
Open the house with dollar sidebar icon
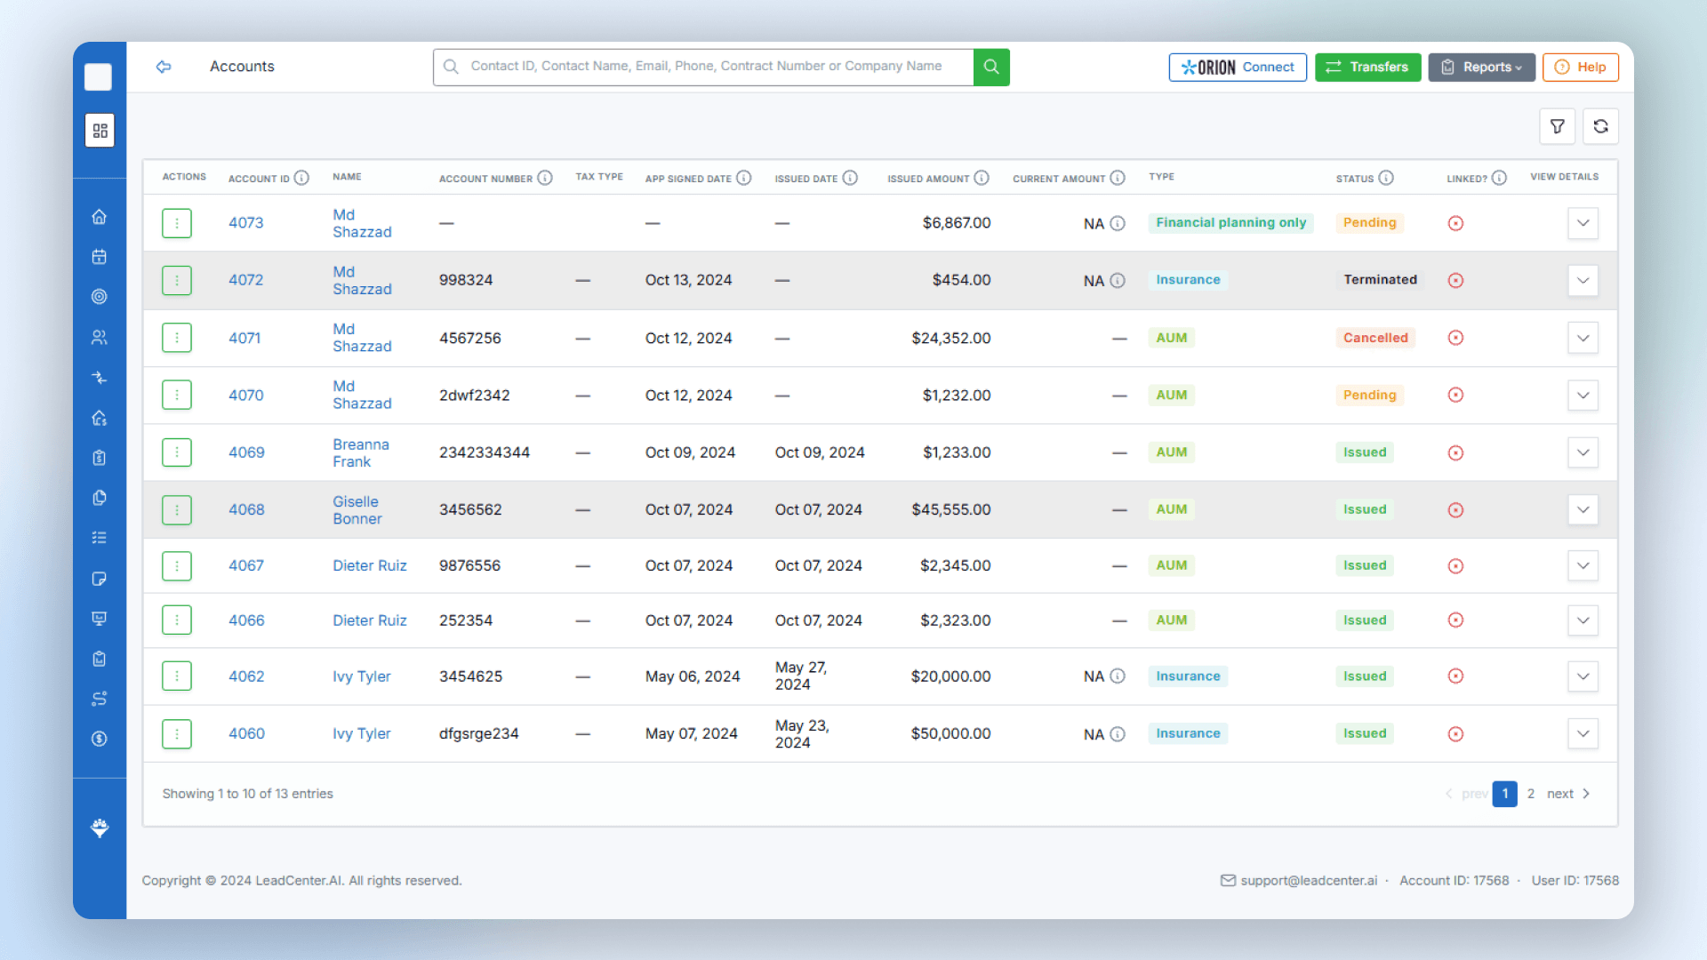pos(100,418)
